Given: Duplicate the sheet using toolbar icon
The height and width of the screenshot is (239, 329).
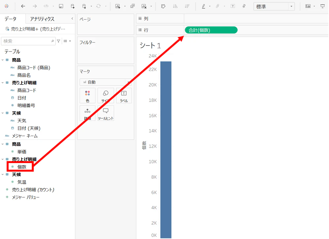Looking at the screenshot, I should [x=132, y=6].
